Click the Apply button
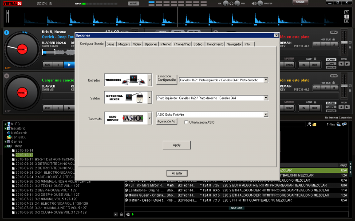The width and height of the screenshot is (355, 221). pos(177,145)
